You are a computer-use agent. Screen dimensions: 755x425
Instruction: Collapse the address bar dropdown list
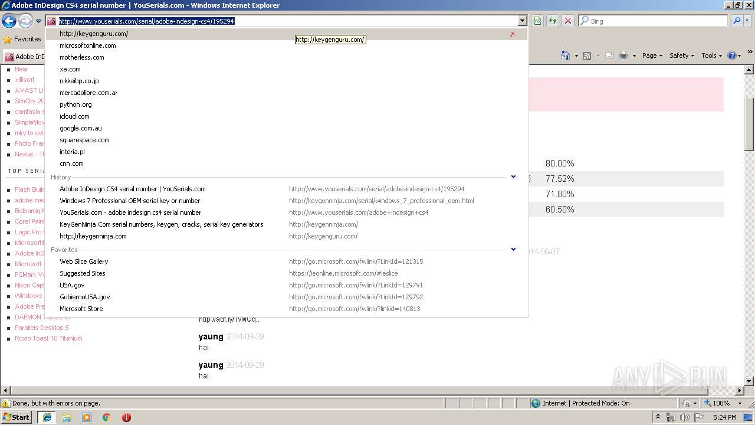522,21
